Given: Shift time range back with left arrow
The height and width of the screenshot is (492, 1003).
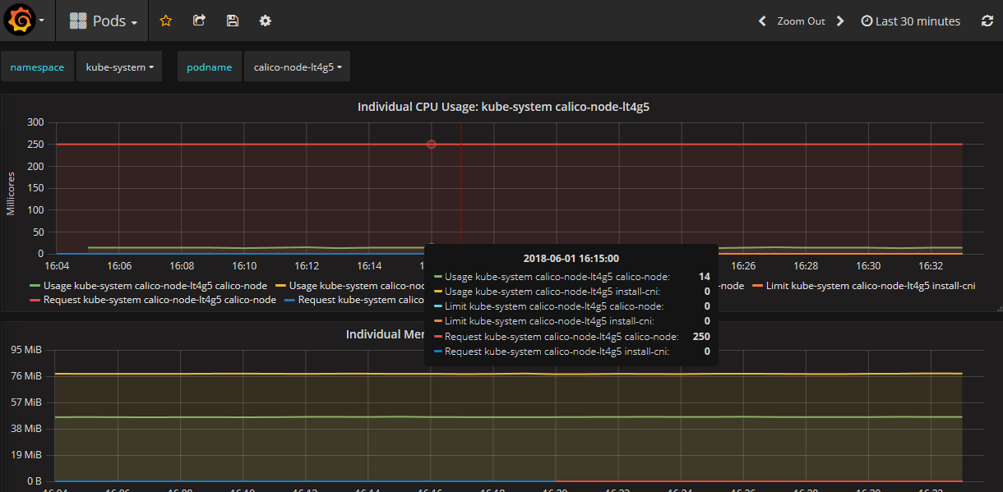Looking at the screenshot, I should [x=762, y=21].
